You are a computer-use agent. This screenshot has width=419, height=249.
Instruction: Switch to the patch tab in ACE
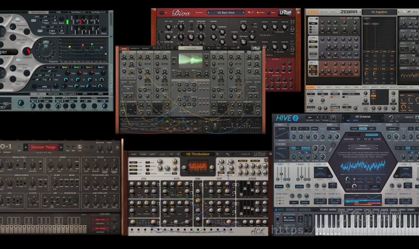coord(152,154)
